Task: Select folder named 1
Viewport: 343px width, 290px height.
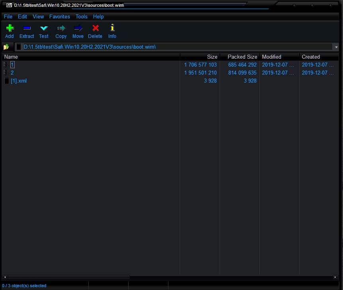Action: click(x=12, y=65)
